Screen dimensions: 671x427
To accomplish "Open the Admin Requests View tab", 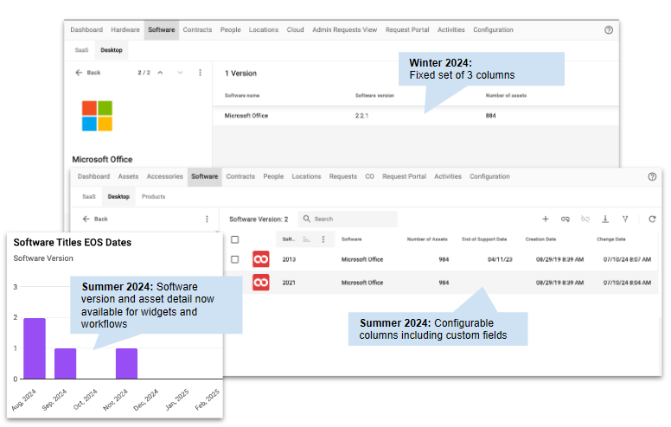I will point(344,30).
